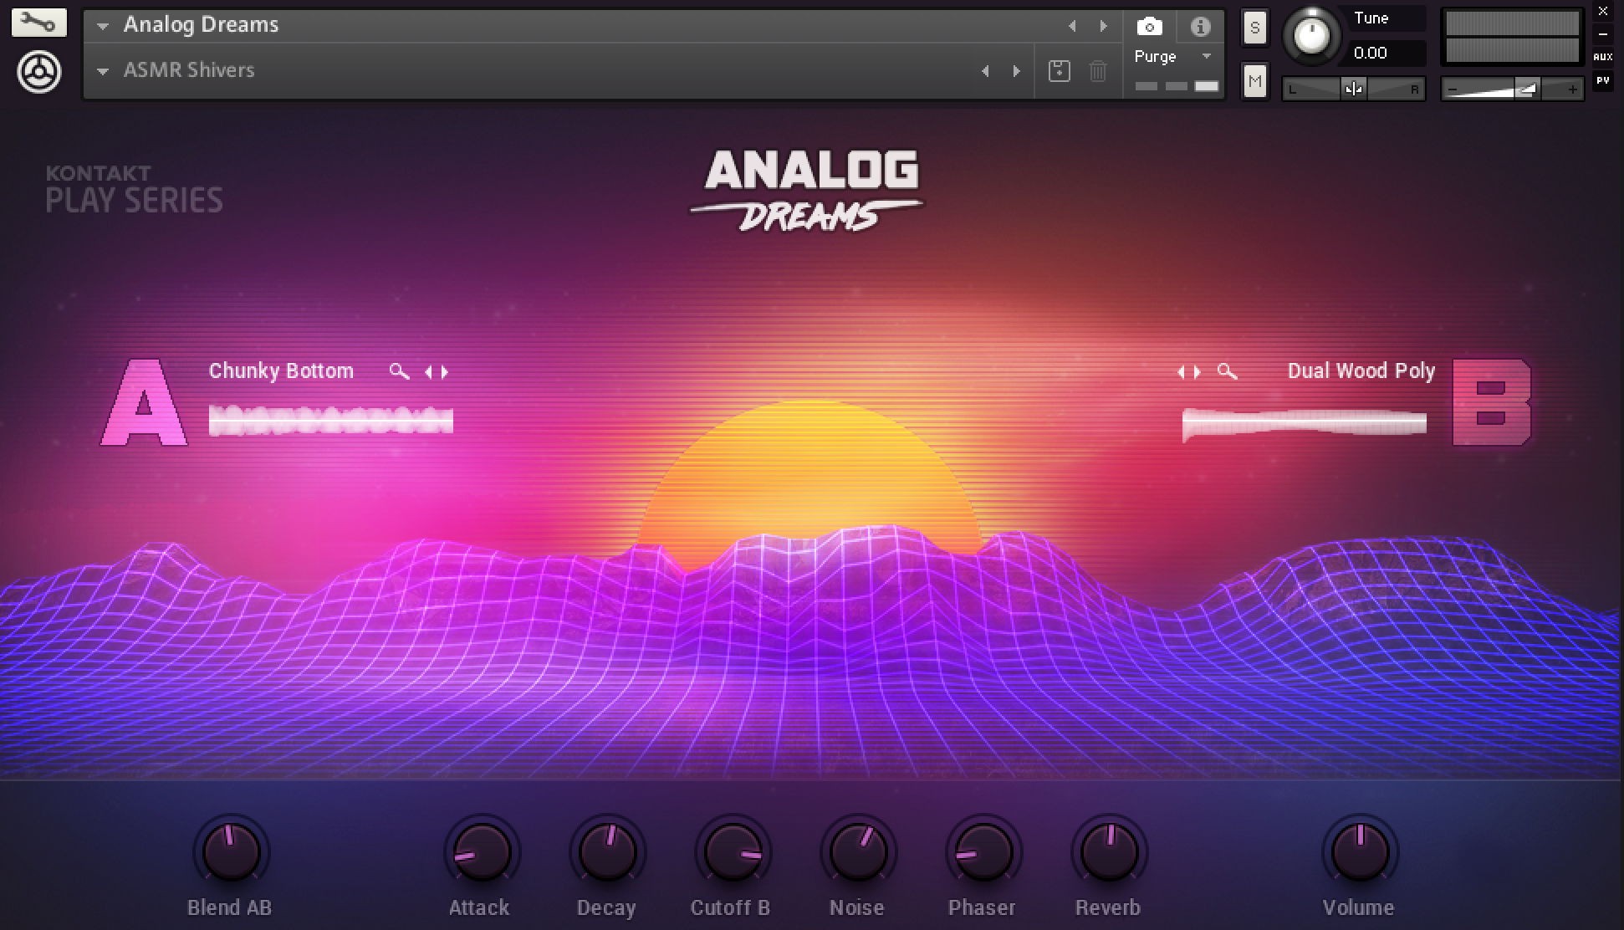Collapse the Analog Dreams instrument header
Viewport: 1624px width, 930px height.
(102, 26)
